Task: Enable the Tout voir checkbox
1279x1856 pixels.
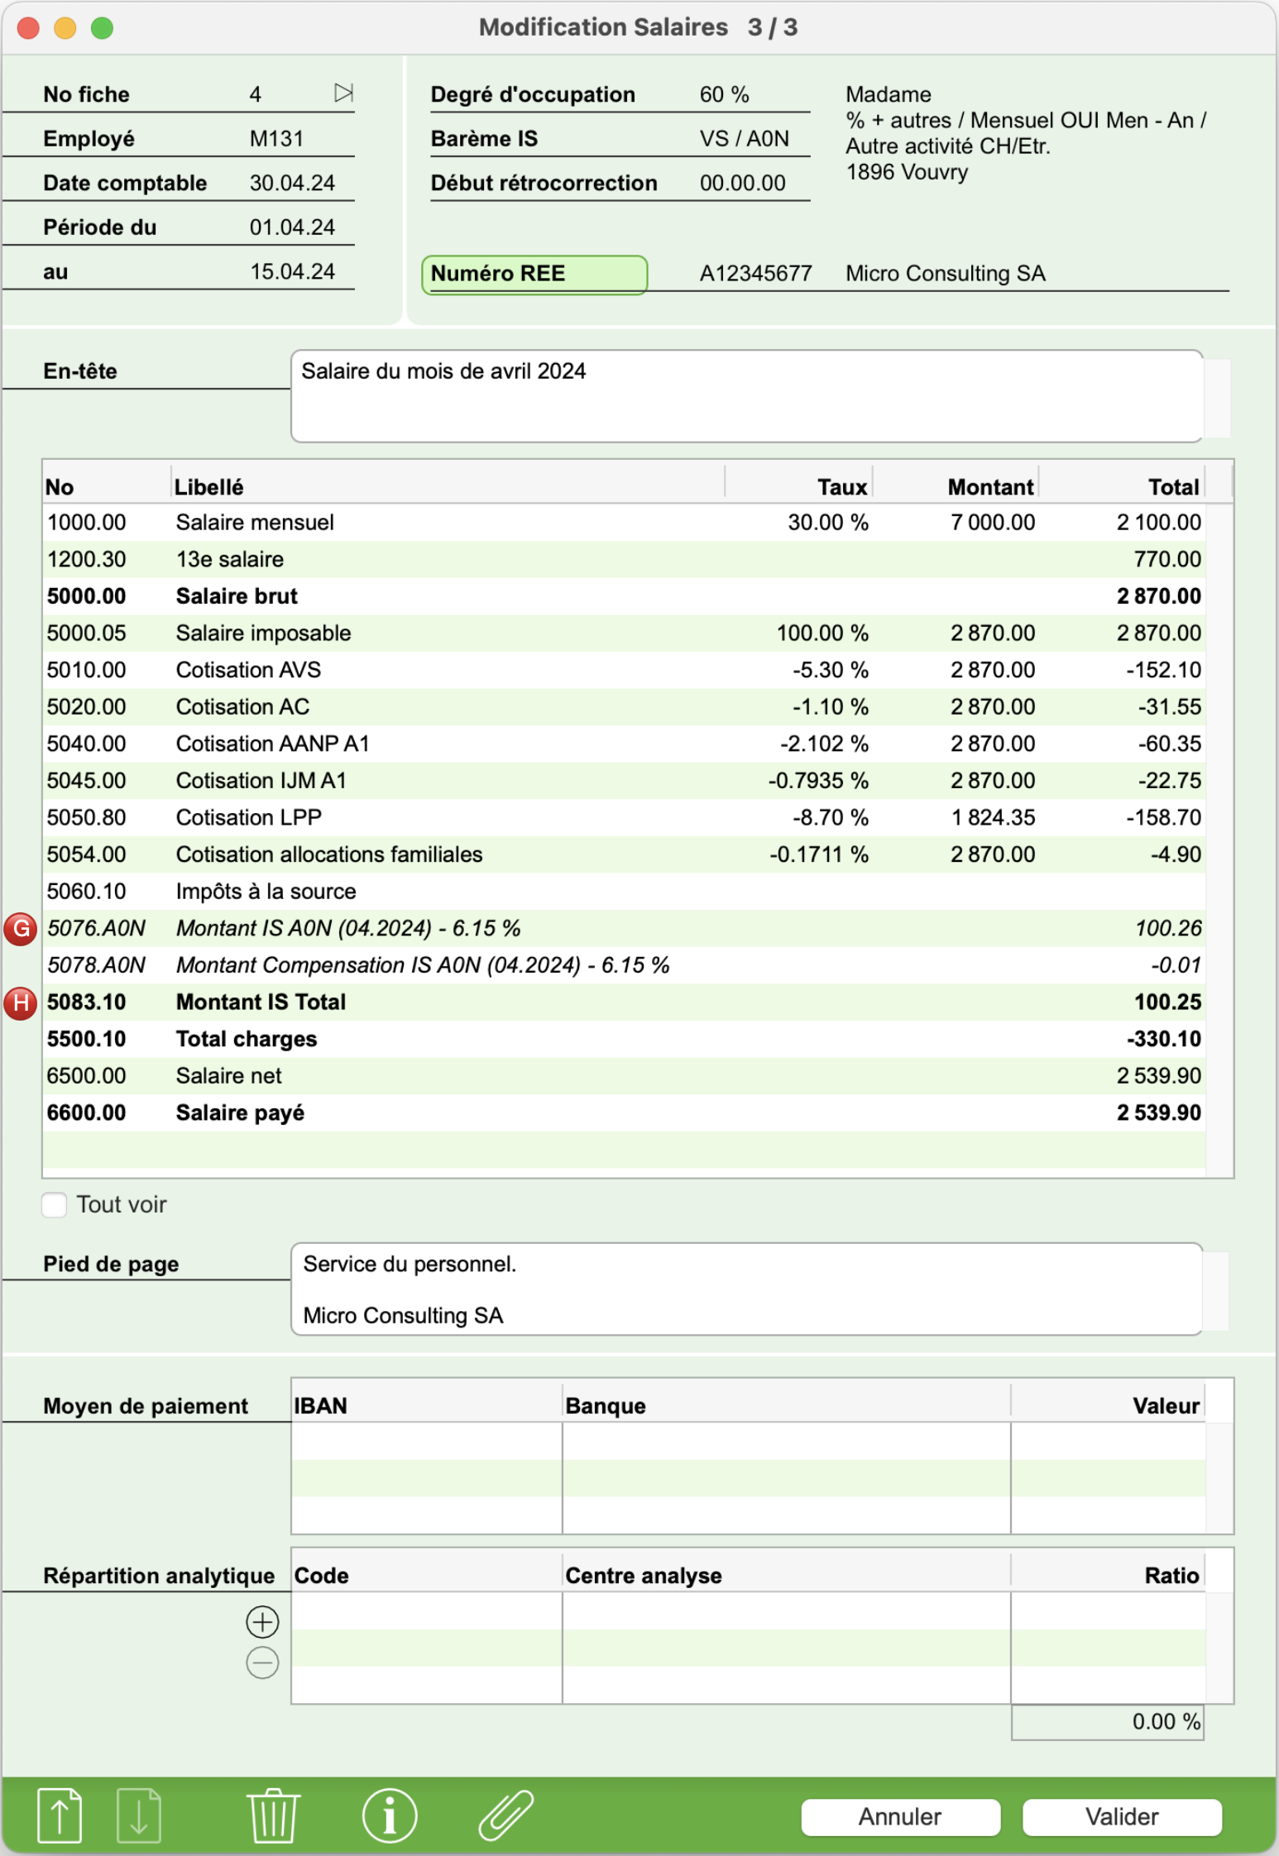Action: [x=55, y=1204]
